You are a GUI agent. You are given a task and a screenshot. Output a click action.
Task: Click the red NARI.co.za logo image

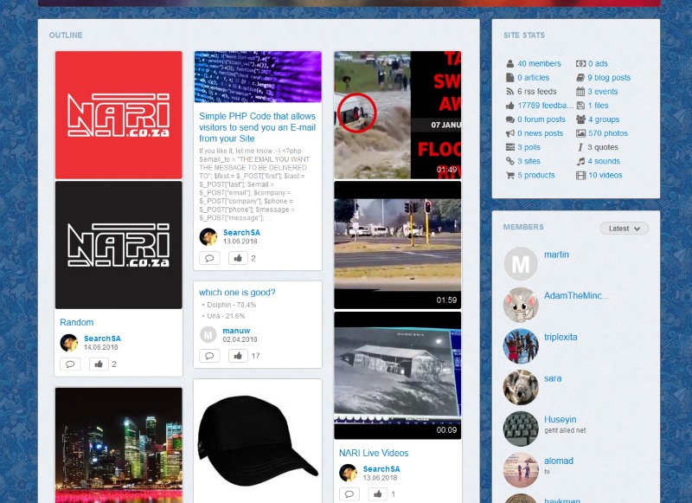click(119, 115)
